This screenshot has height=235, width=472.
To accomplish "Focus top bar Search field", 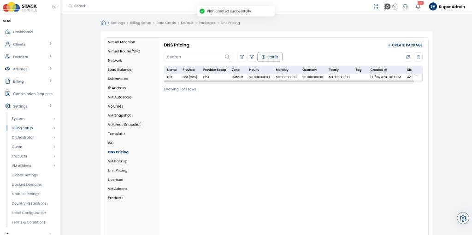I will click(x=81, y=6).
